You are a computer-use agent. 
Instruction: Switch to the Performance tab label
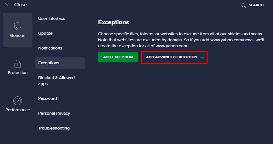click(18, 110)
